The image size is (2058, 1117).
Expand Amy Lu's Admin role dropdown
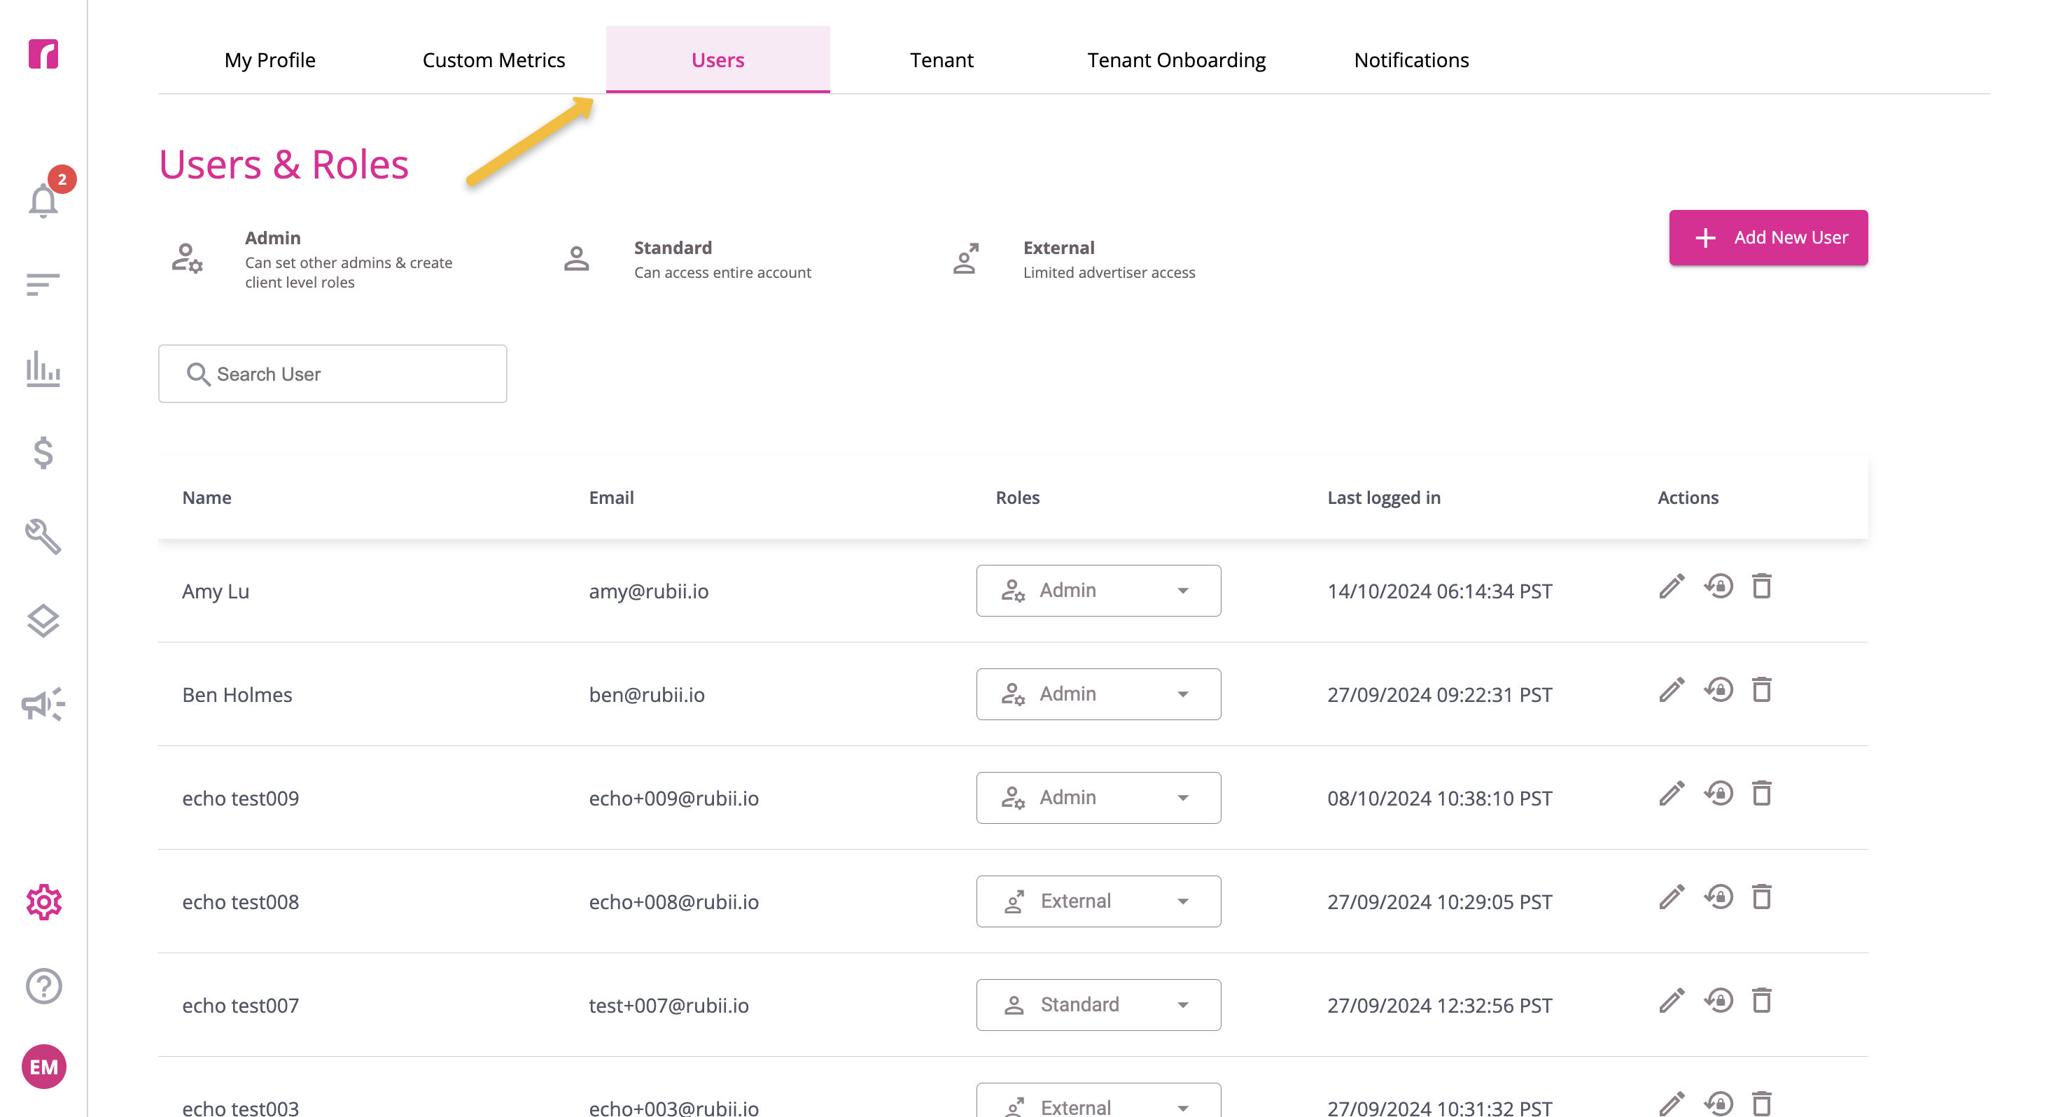click(1098, 591)
